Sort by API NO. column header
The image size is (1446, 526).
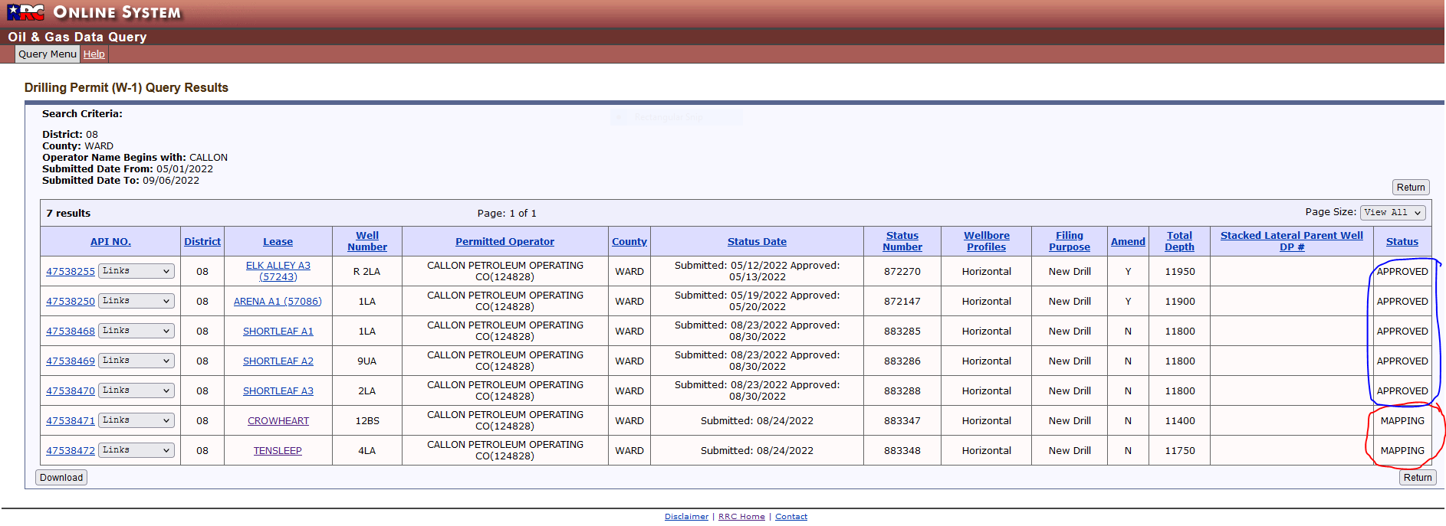pos(110,242)
